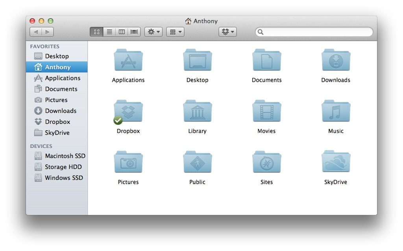Viewport: 403px width, 251px height.
Task: Open the Pictures folder icon
Action: click(128, 162)
